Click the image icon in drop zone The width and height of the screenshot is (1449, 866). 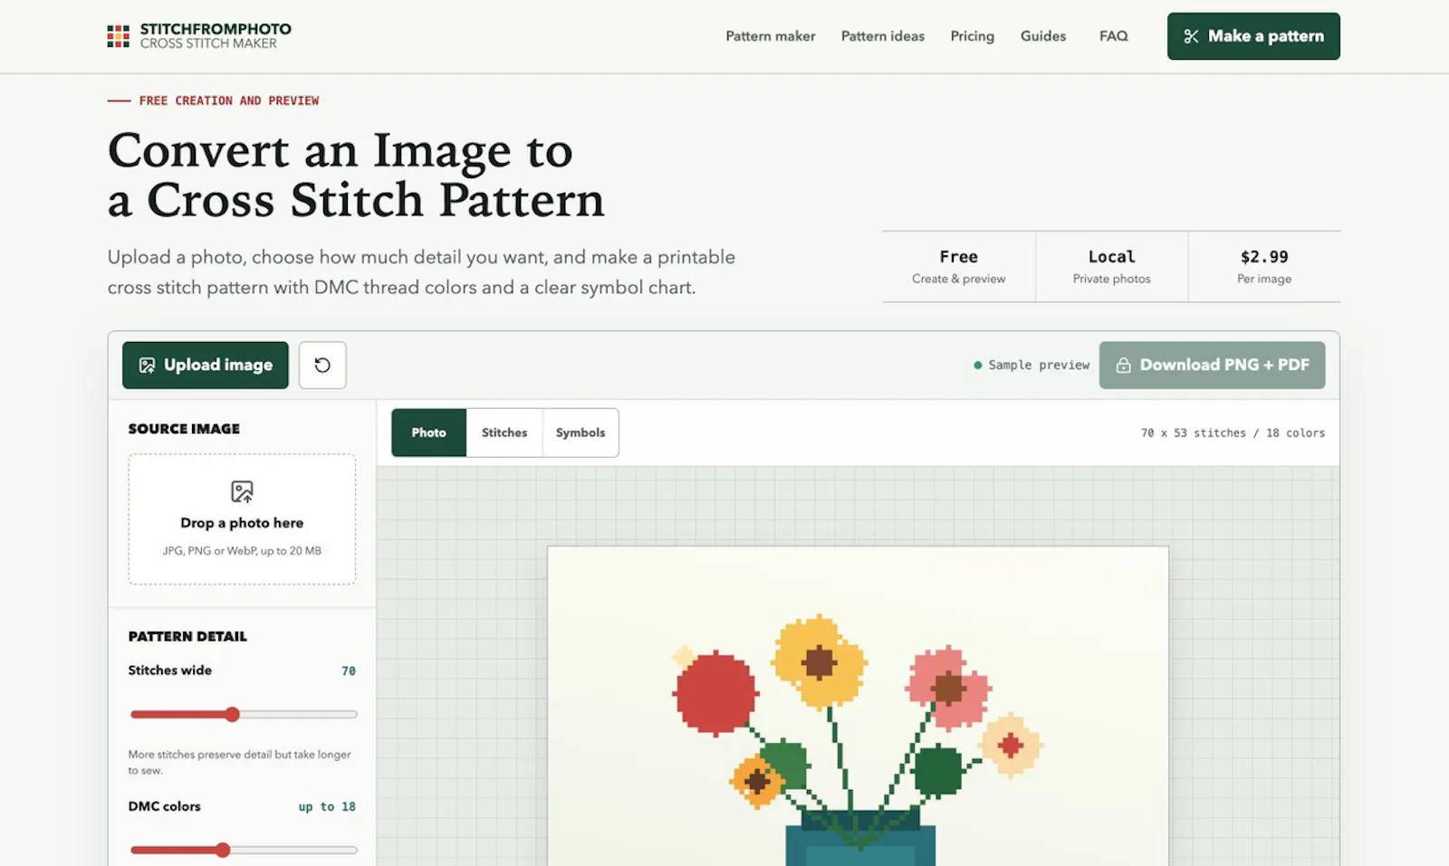coord(242,491)
